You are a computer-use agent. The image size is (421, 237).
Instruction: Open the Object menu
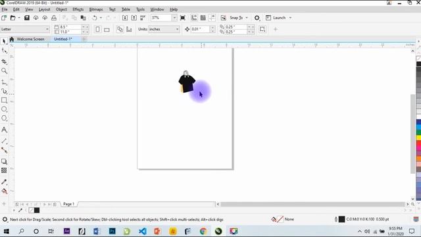[61, 9]
